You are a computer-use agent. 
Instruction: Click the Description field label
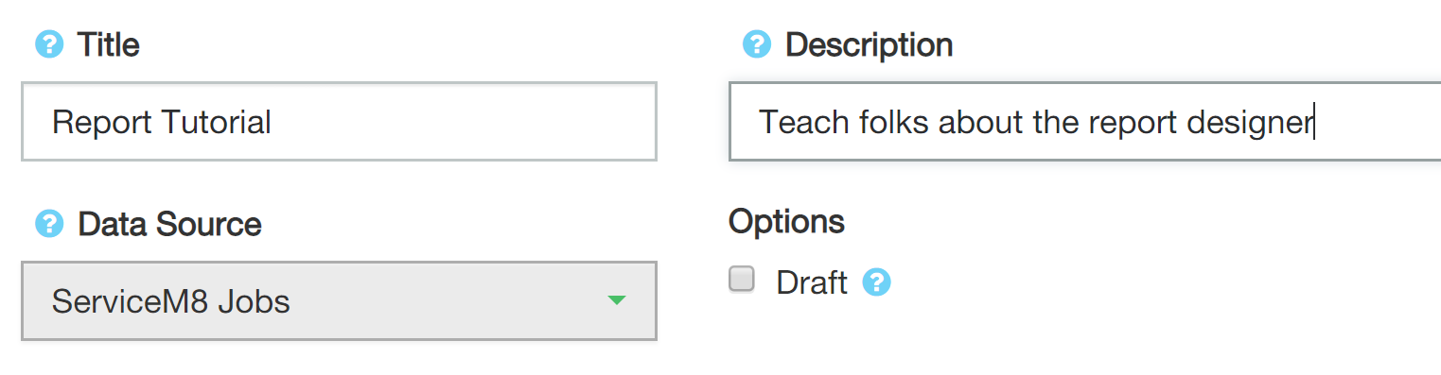[x=869, y=44]
